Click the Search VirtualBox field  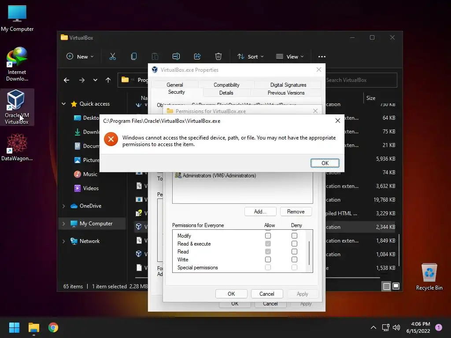[361, 80]
